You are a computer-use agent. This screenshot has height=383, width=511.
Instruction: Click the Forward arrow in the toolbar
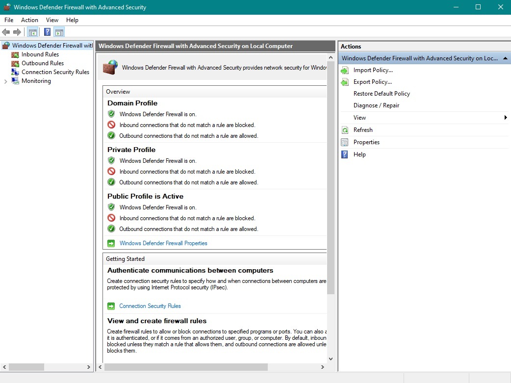(x=17, y=32)
